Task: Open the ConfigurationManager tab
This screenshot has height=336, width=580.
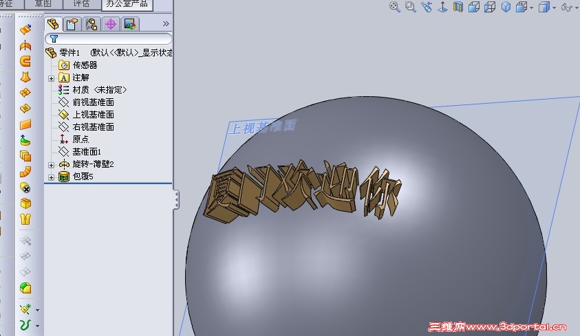Action: (92, 24)
